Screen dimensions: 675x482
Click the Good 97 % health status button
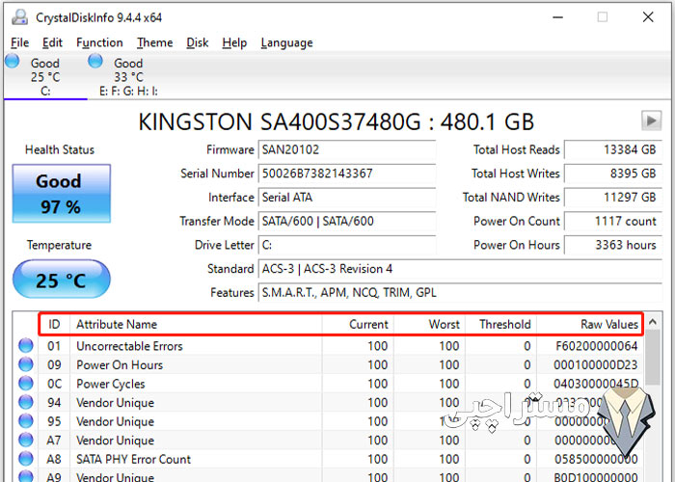61,194
